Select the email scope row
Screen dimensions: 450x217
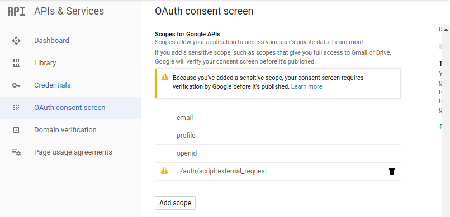tap(277, 118)
